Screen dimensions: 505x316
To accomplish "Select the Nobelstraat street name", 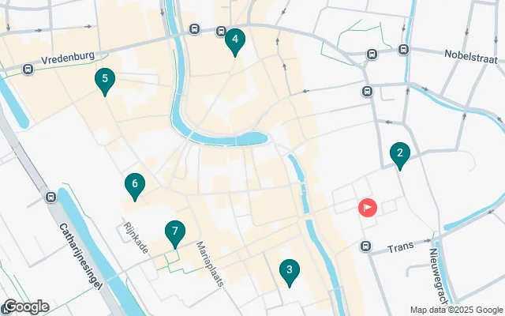I will pos(471,57).
